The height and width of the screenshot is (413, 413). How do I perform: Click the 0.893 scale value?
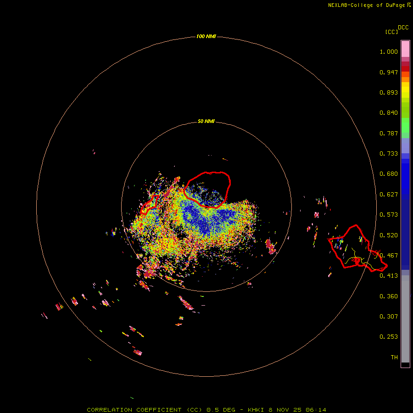pos(389,92)
